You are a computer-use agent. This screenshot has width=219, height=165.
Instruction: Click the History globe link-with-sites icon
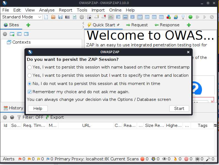click(12, 117)
